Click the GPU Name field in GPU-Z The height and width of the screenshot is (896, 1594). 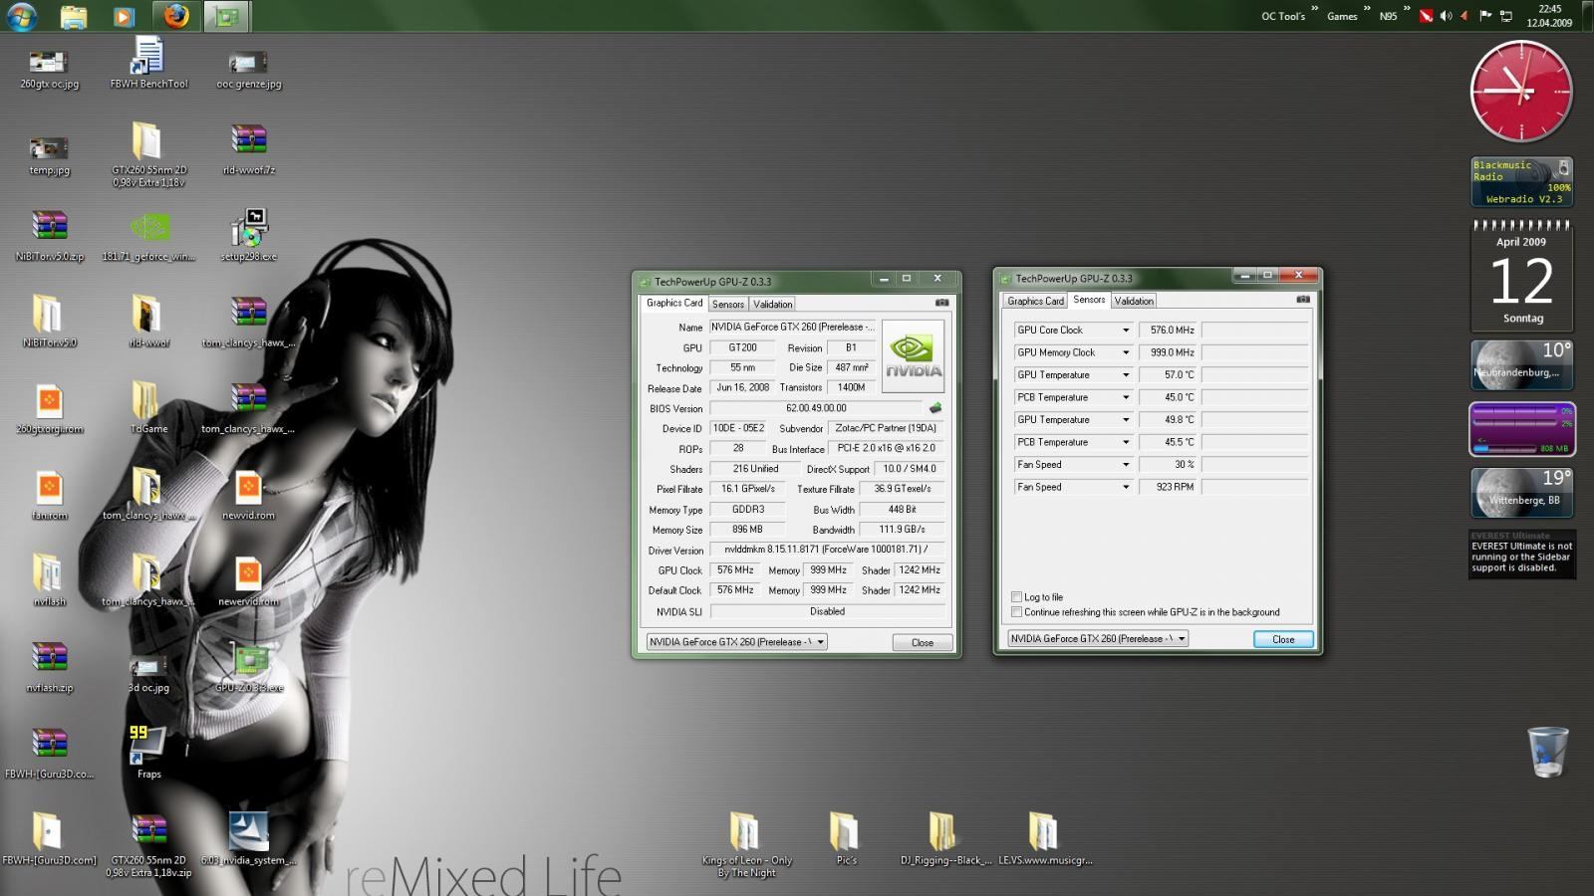pos(793,327)
